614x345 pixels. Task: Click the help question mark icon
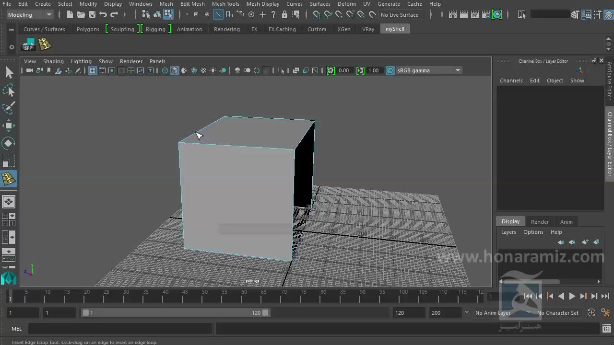(273, 15)
